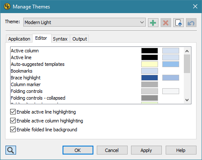202x160 pixels.
Task: Select the Bookmarks list row
Action: [x=97, y=71]
